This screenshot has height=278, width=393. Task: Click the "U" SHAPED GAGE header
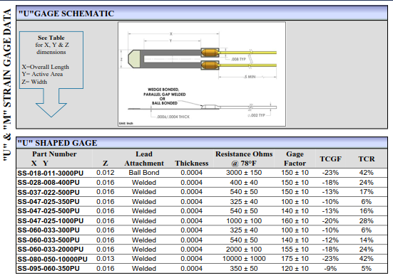pos(202,143)
